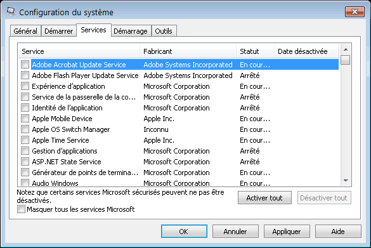
Task: Enable the Expérience d'application checkbox
Action: click(25, 86)
